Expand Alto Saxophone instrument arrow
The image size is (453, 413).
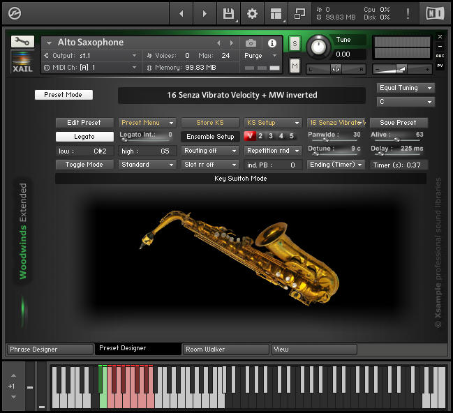click(x=49, y=43)
